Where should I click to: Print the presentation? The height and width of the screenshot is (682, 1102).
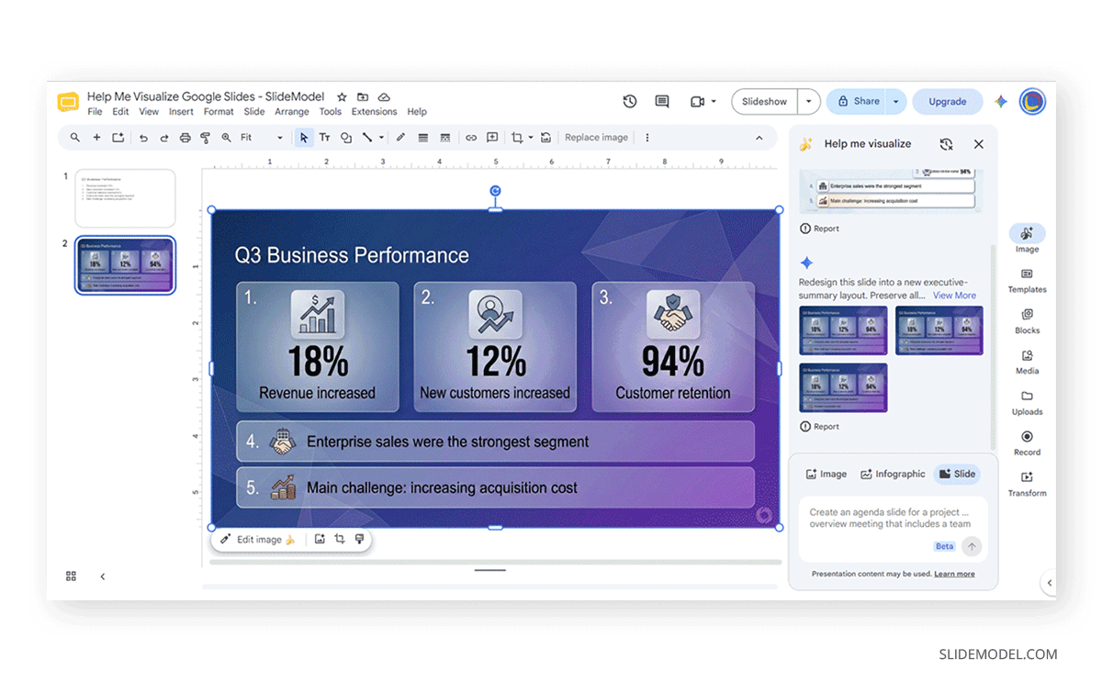(185, 138)
